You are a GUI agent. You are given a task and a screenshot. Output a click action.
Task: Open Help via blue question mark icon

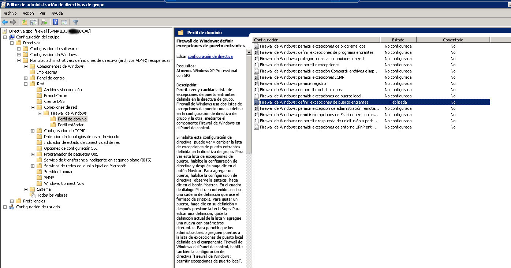pyautogui.click(x=56, y=22)
